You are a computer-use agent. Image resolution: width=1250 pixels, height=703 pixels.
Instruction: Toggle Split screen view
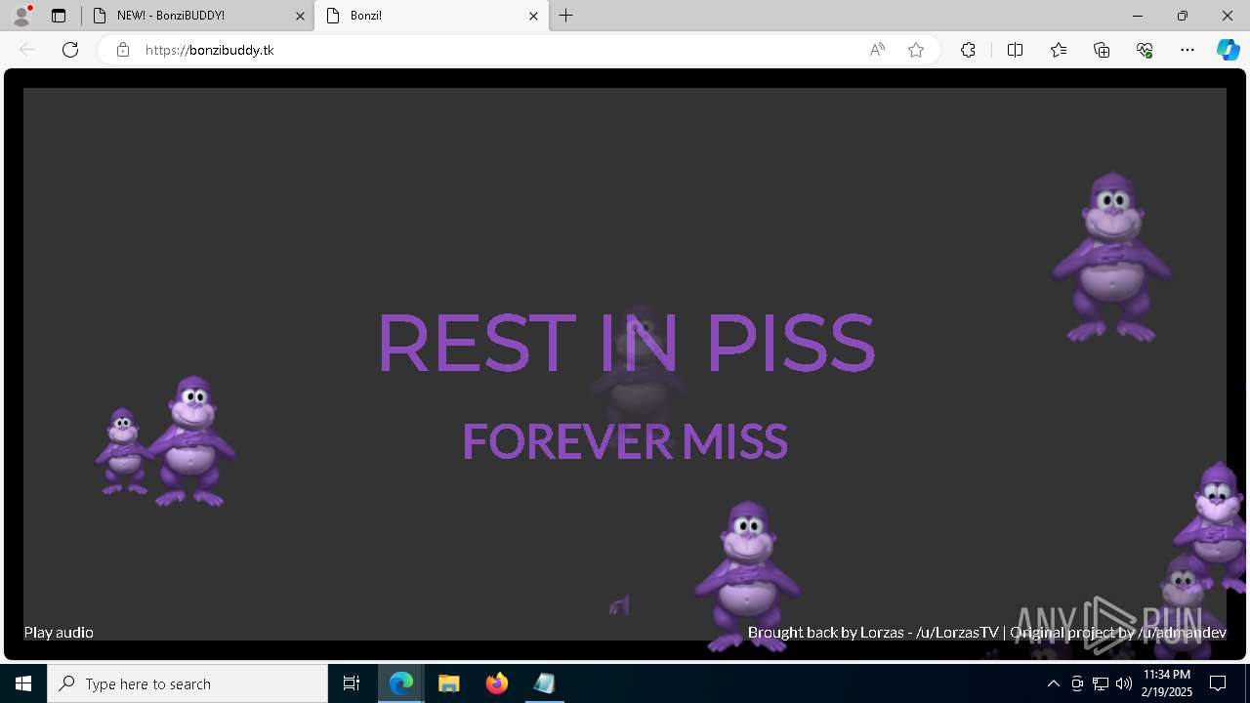pyautogui.click(x=1015, y=50)
